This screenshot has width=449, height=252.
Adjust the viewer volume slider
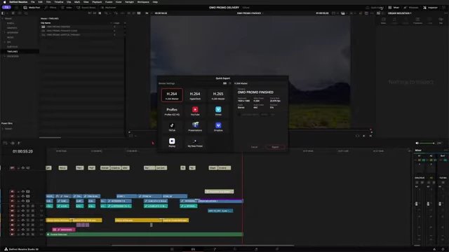(427, 143)
